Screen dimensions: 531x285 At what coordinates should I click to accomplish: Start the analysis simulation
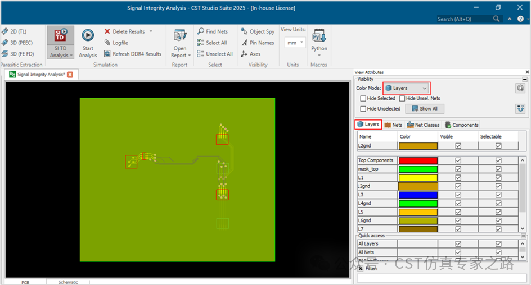tap(88, 43)
